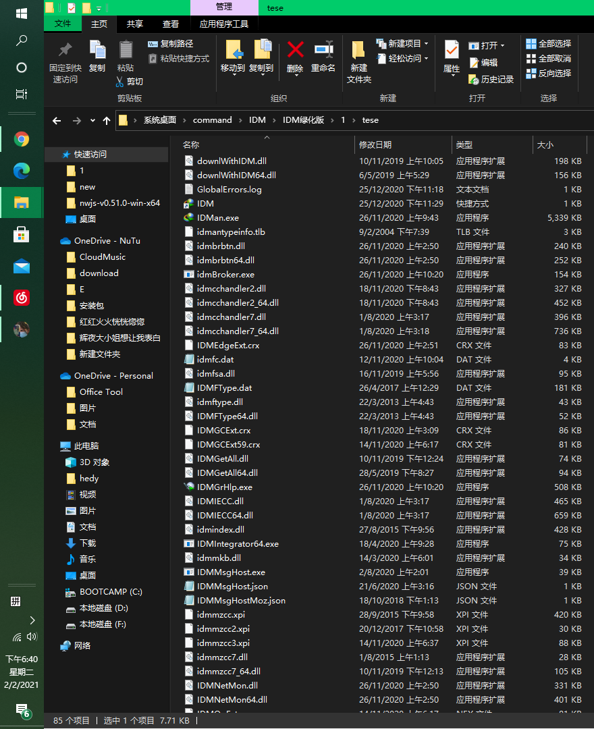Click the Invert Selection button
Viewport: 594px width, 729px height.
click(x=548, y=73)
